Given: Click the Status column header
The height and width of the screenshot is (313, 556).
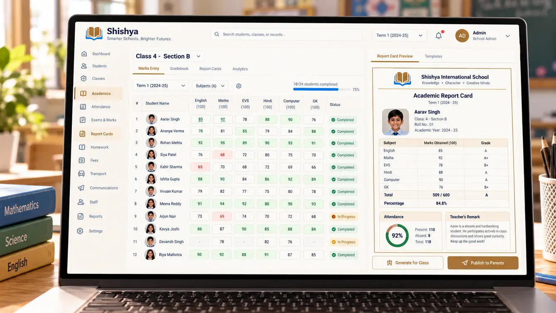Looking at the screenshot, I should tap(335, 105).
